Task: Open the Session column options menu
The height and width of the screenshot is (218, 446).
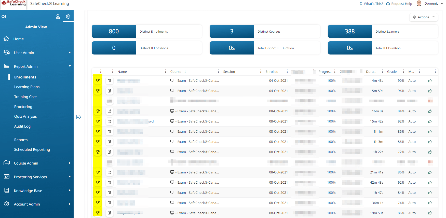Action: 261,71
